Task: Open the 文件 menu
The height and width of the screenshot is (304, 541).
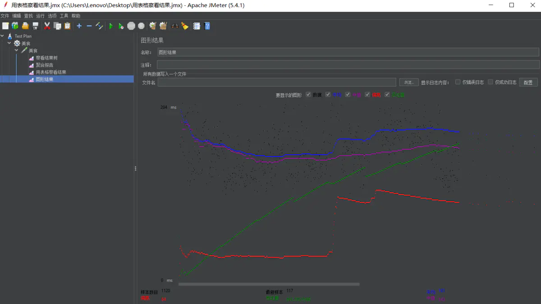Action: click(x=5, y=16)
